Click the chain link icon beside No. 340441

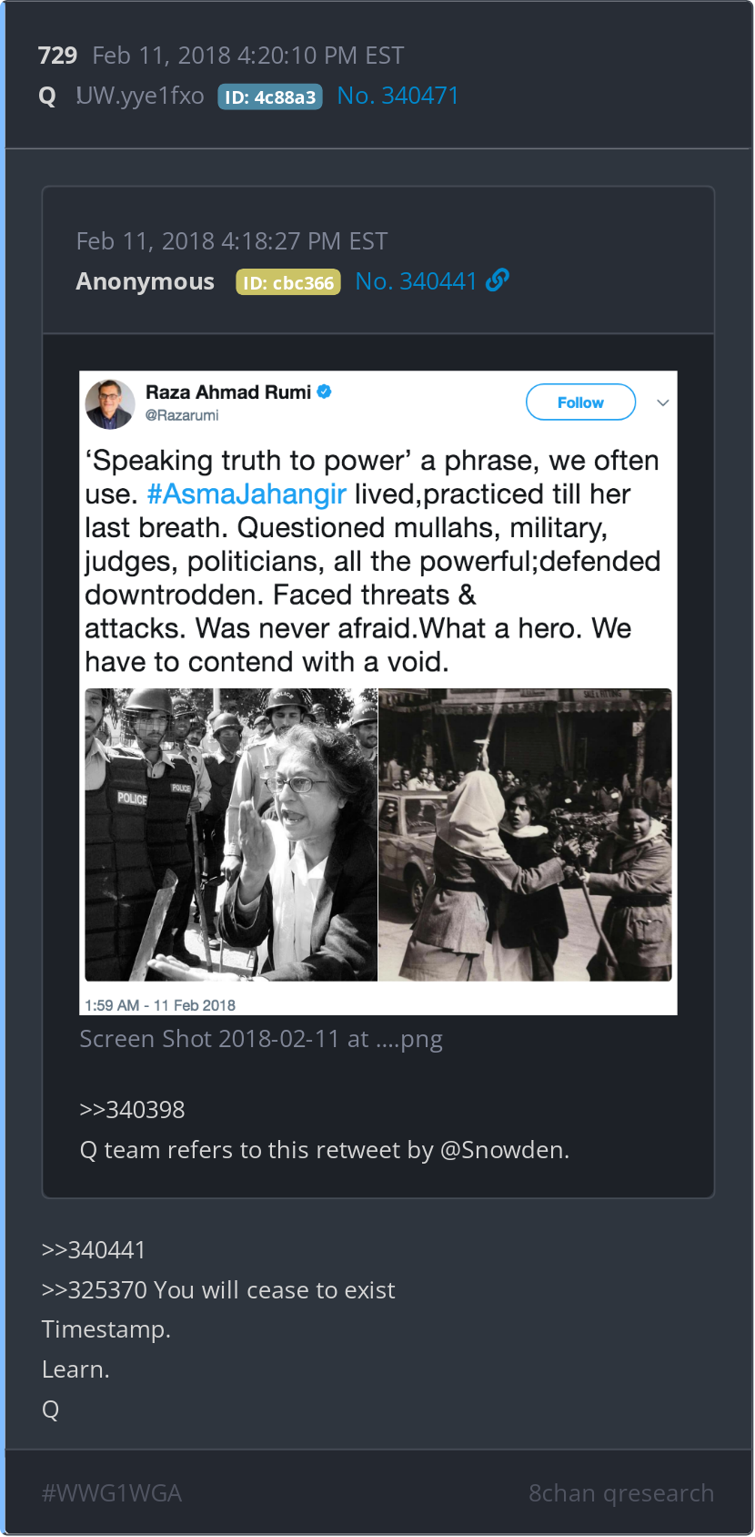click(x=498, y=280)
